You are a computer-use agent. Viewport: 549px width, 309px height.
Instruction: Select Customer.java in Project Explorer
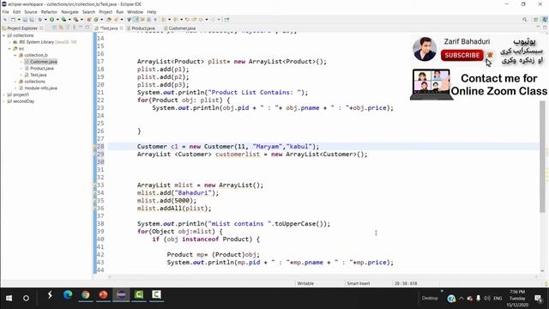point(44,62)
